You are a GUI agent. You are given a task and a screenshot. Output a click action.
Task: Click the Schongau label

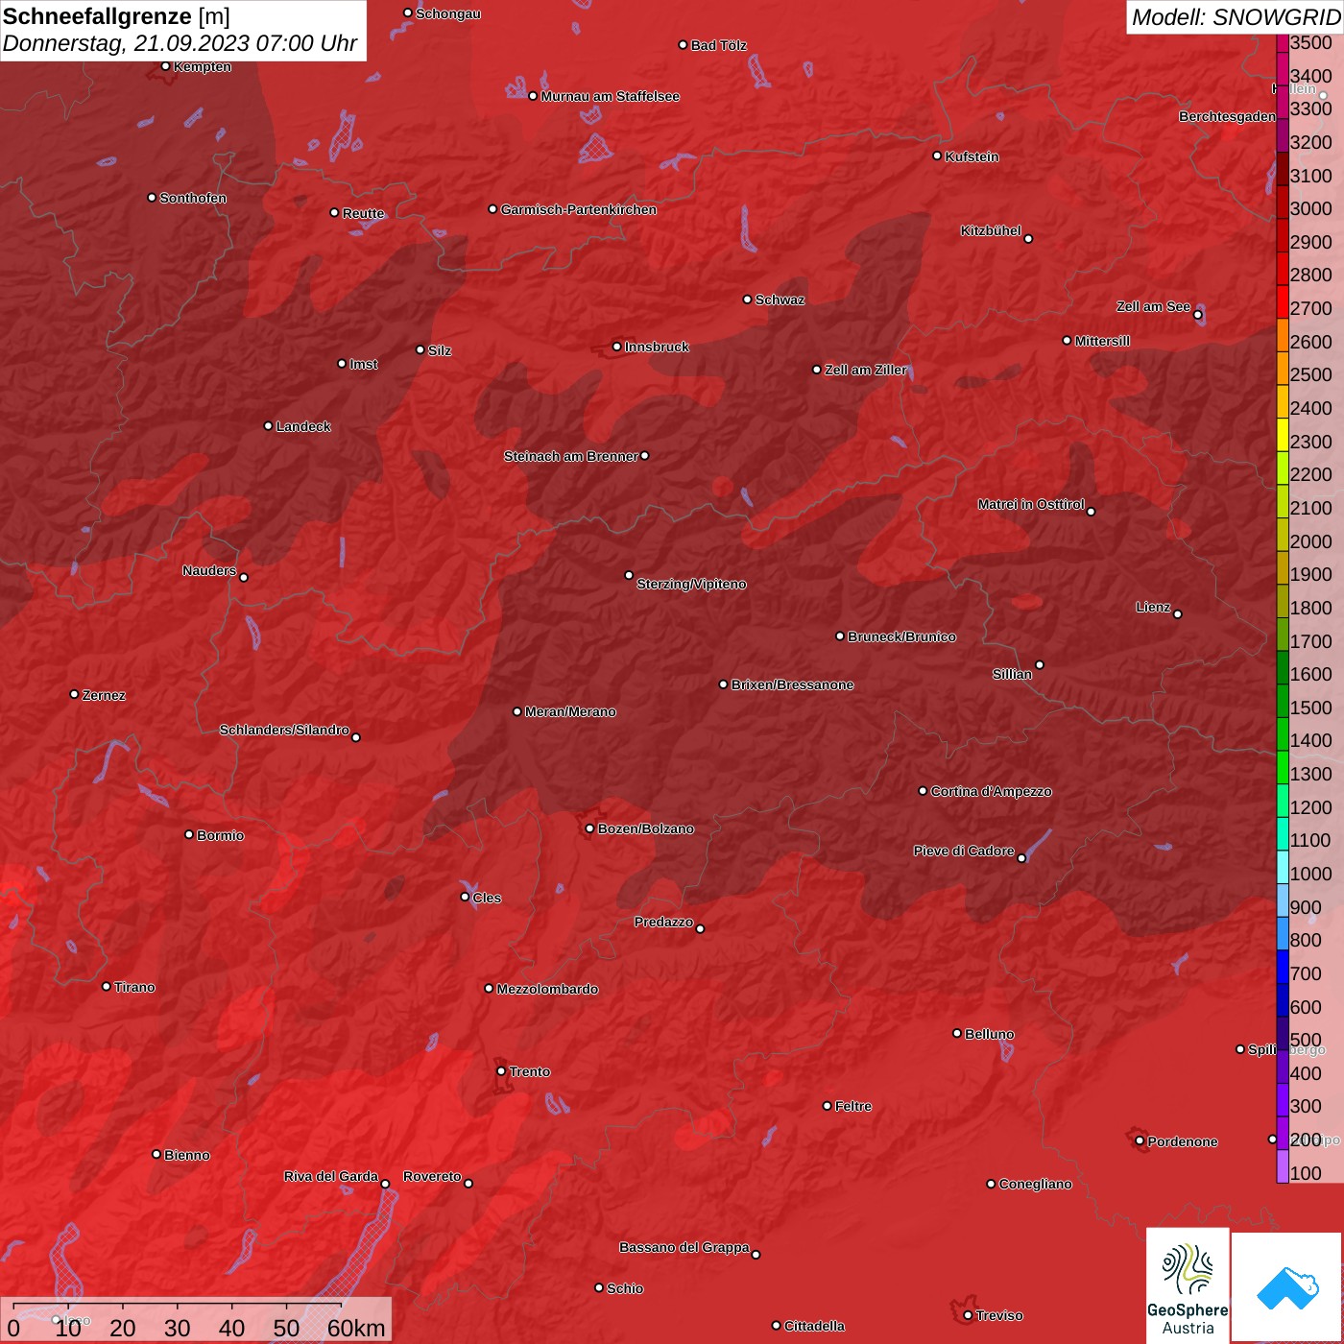(448, 13)
